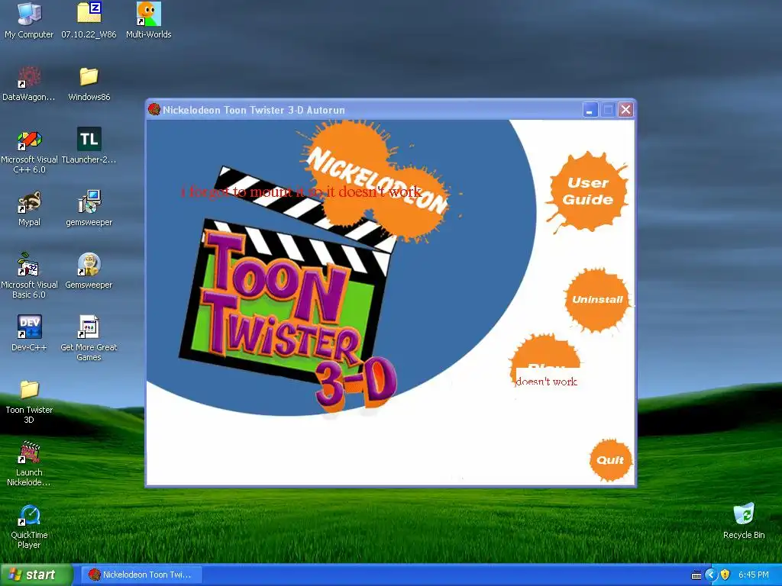Image resolution: width=782 pixels, height=586 pixels.
Task: Minimize the Toon Twister Autorun window
Action: [590, 110]
